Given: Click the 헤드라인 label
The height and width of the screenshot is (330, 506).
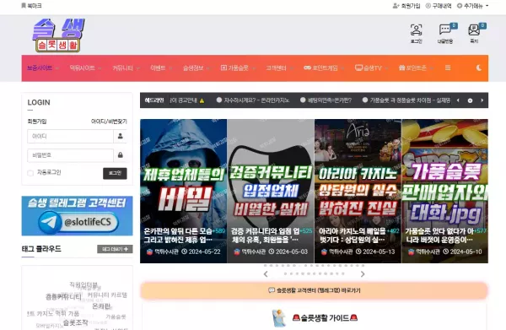Looking at the screenshot, I should [x=154, y=100].
